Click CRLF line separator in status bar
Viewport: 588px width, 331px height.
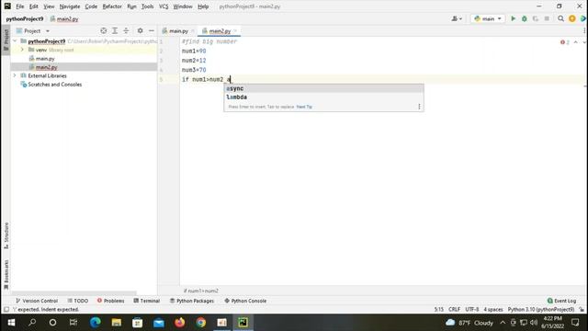click(x=454, y=310)
